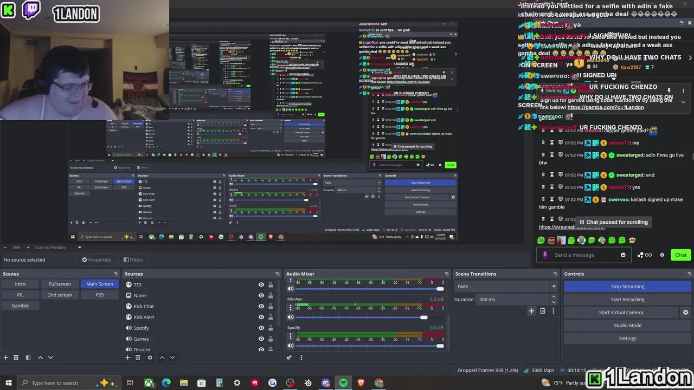Open emoji picker in chat message box

coord(623,255)
